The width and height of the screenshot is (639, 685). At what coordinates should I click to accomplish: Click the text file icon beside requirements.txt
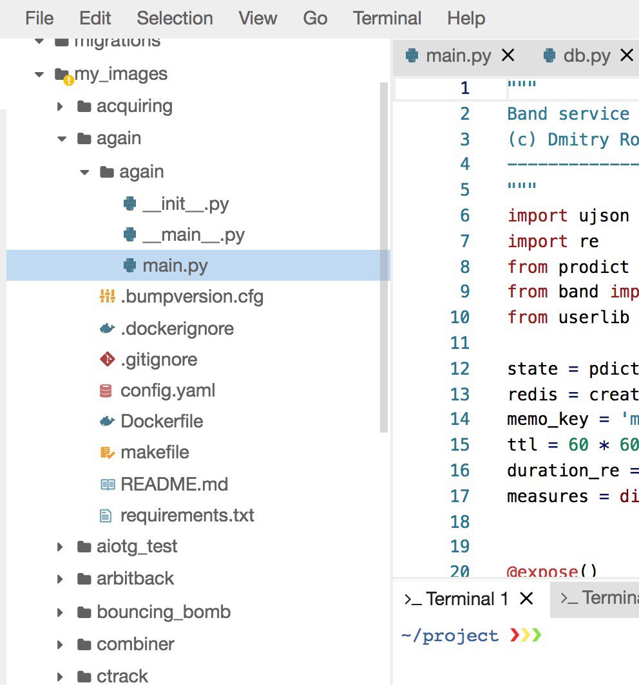(106, 516)
